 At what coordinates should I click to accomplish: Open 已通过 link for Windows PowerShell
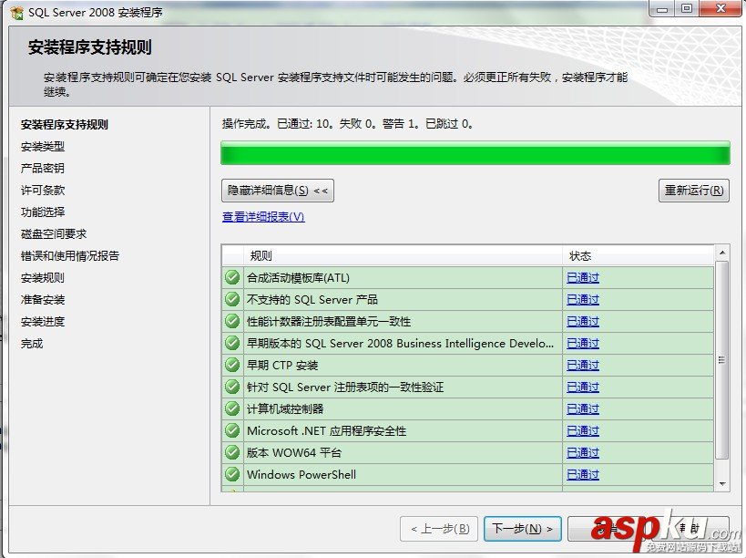pyautogui.click(x=583, y=475)
